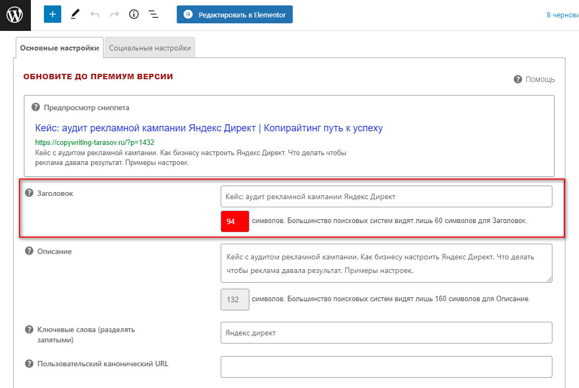Viewport: 579px width, 388px height.
Task: Switch to Социальные настройки tab
Action: (x=150, y=48)
